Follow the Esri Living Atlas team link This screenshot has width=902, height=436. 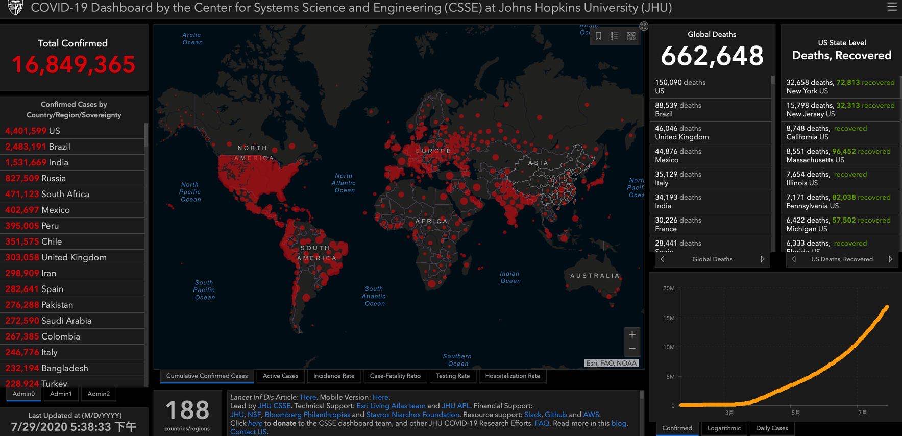click(391, 406)
